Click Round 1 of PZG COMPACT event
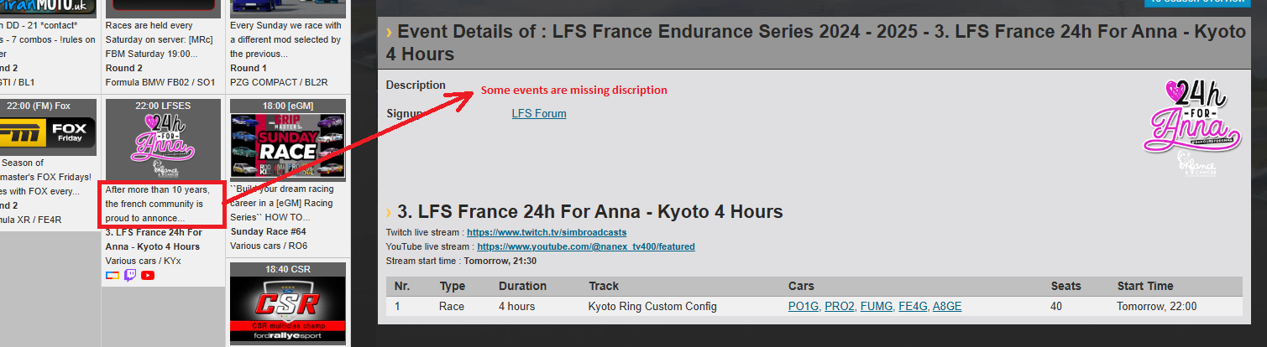 [249, 68]
